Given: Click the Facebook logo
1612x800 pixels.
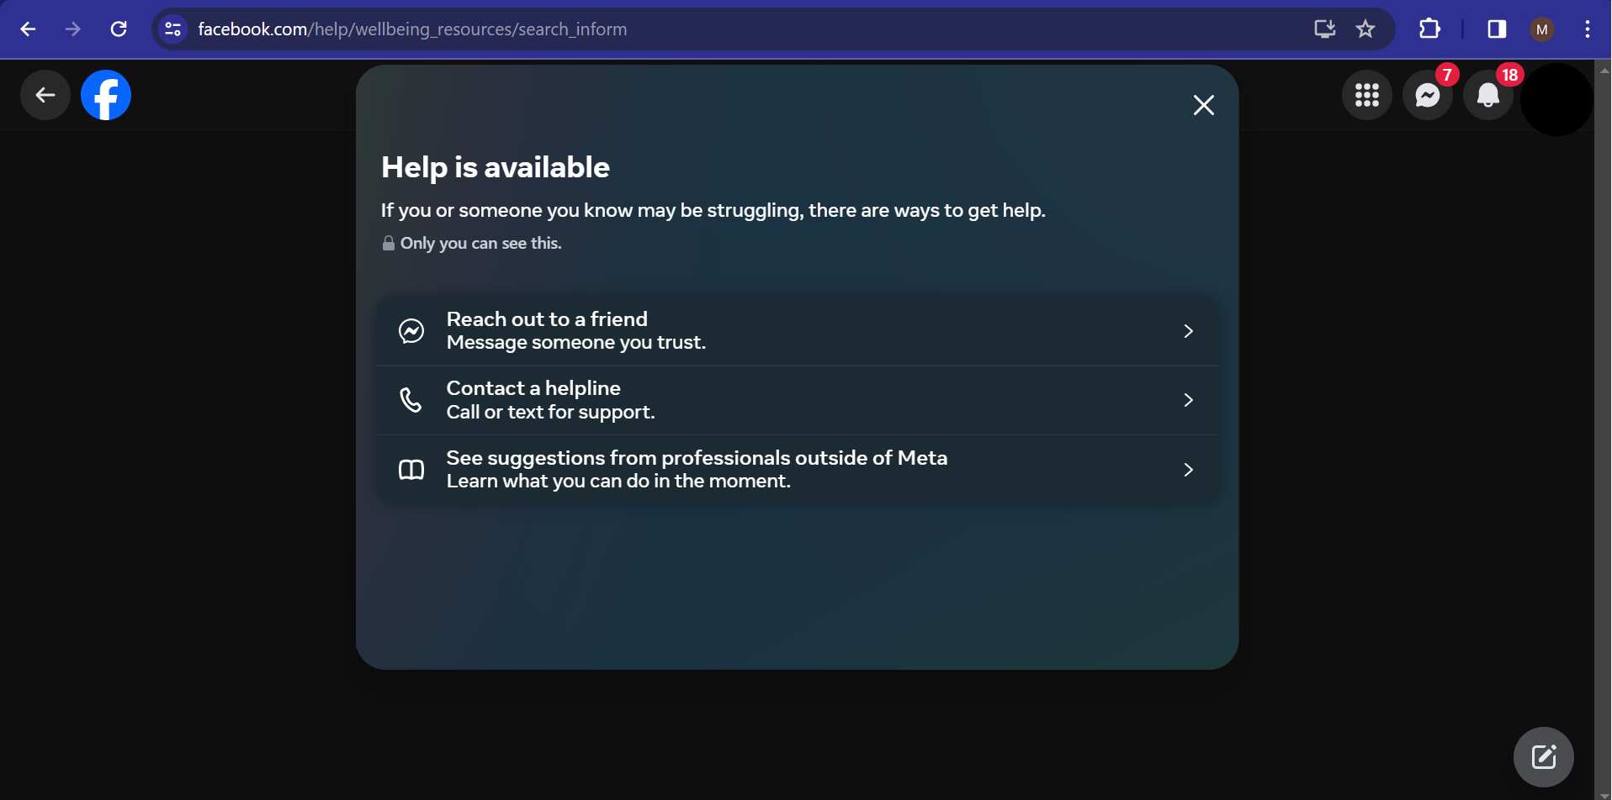Looking at the screenshot, I should click(106, 95).
